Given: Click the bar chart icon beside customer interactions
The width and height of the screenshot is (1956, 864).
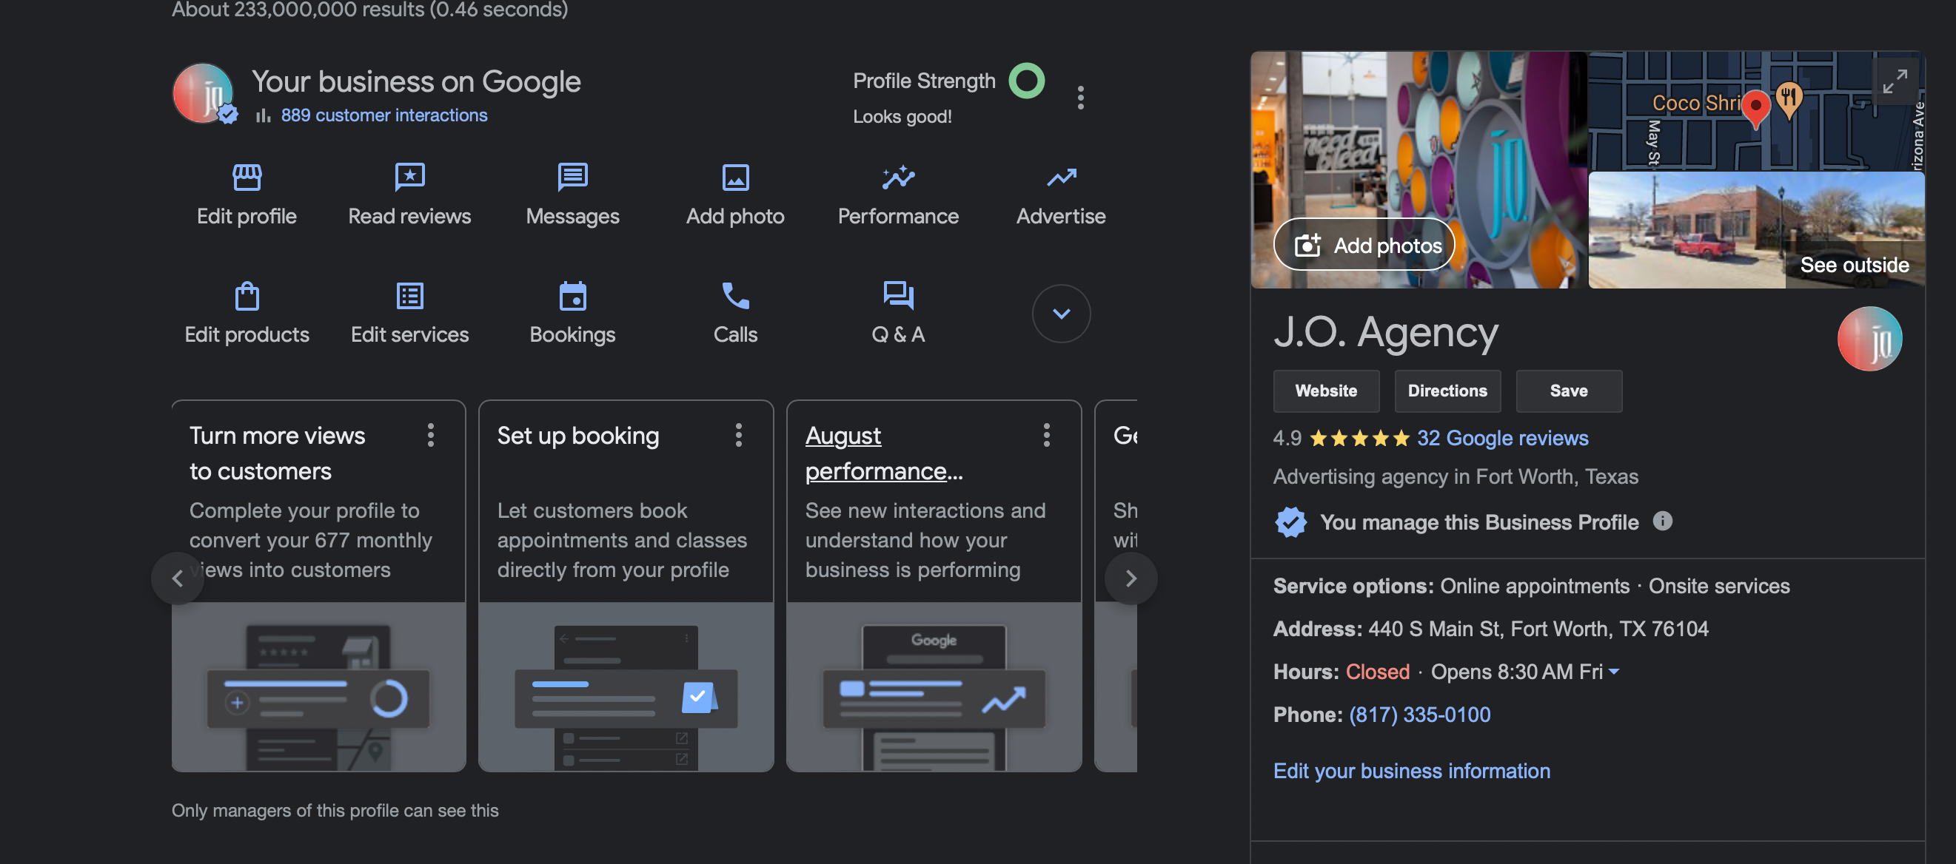Looking at the screenshot, I should (264, 115).
